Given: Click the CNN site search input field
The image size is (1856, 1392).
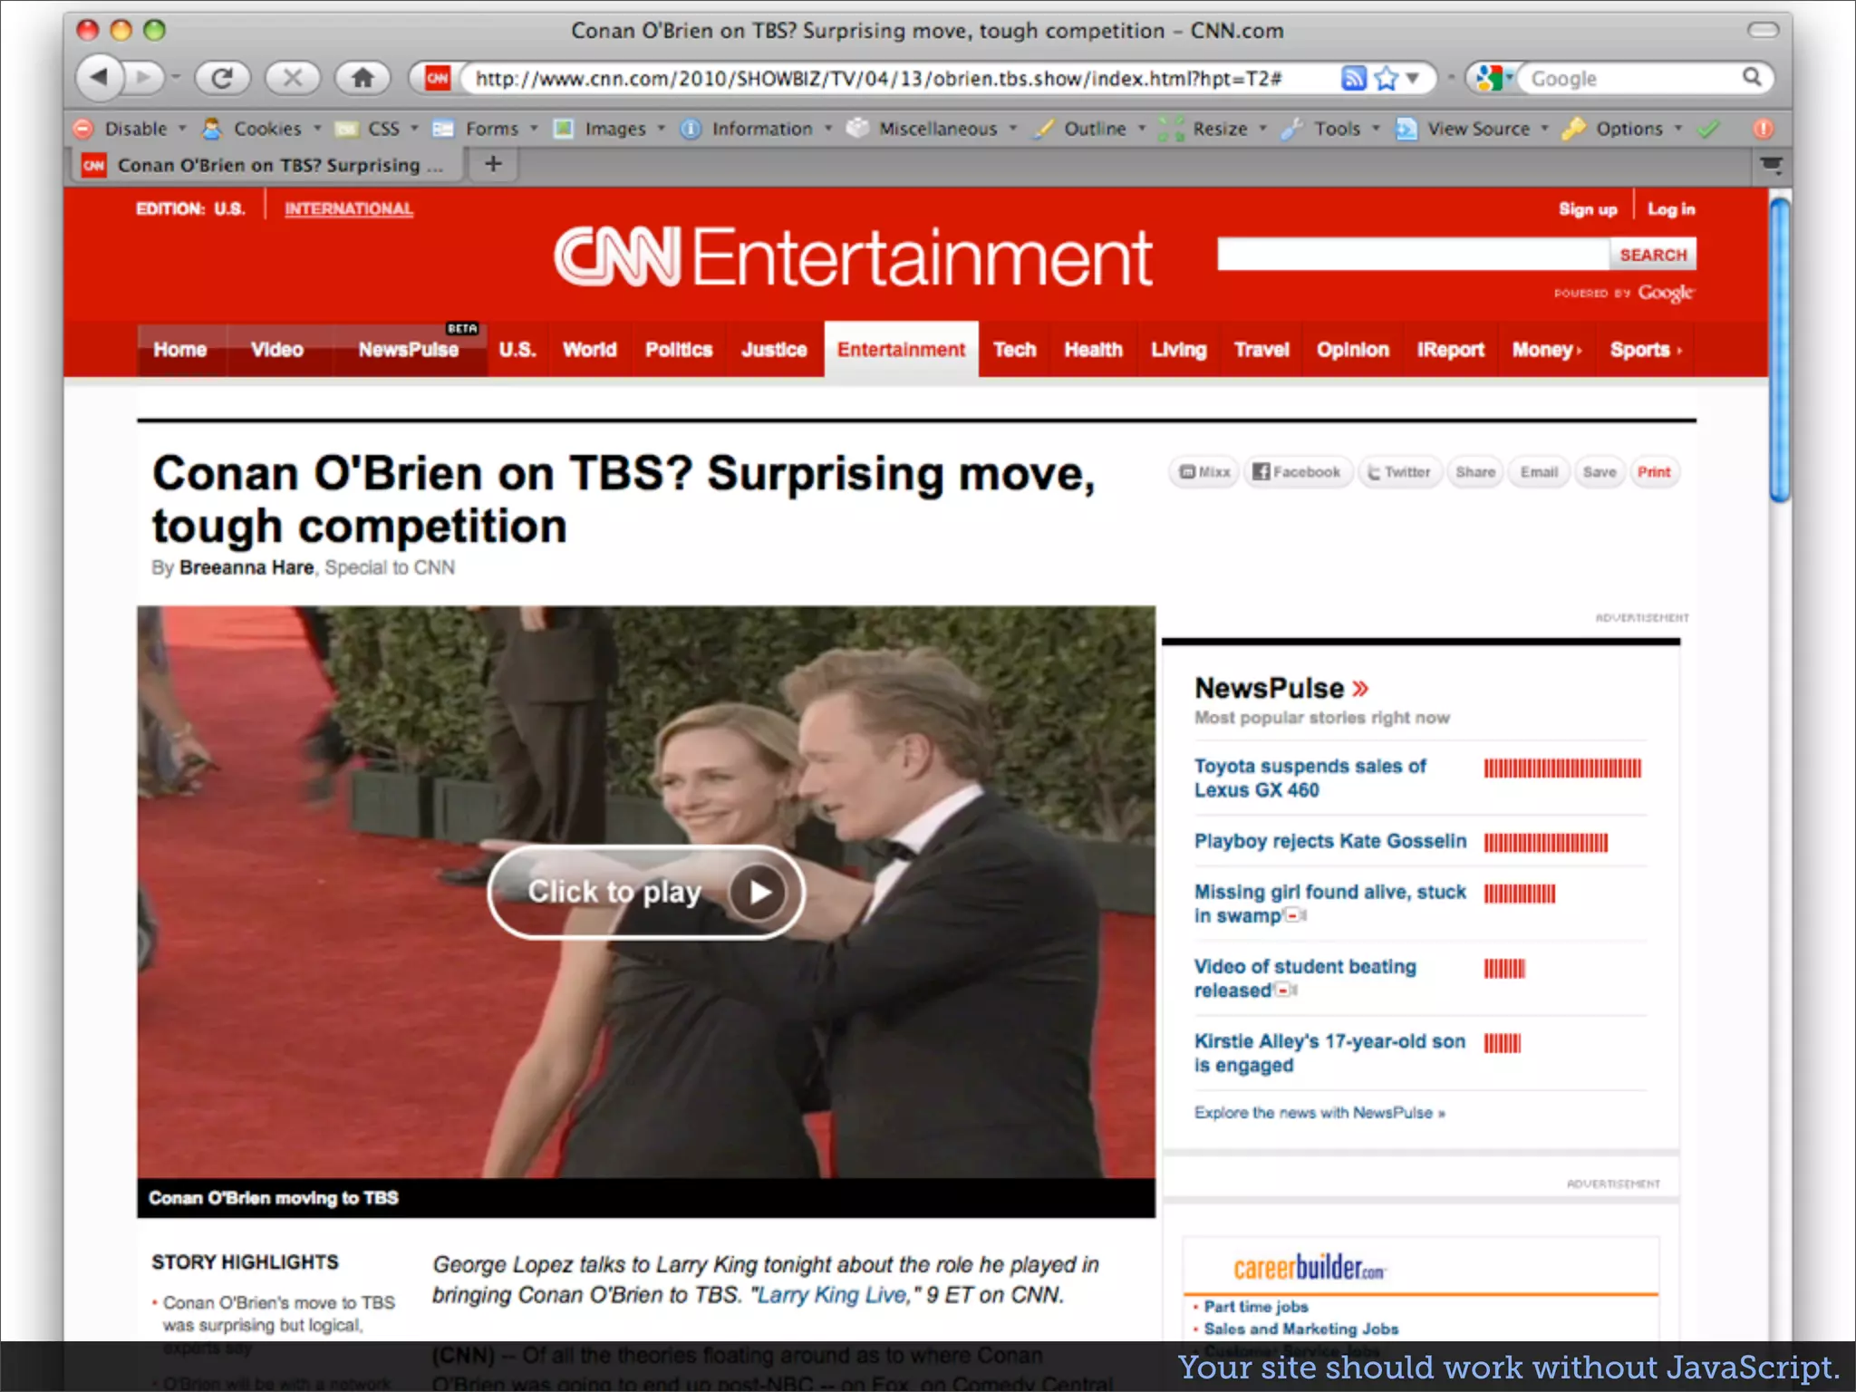Looking at the screenshot, I should coord(1412,255).
